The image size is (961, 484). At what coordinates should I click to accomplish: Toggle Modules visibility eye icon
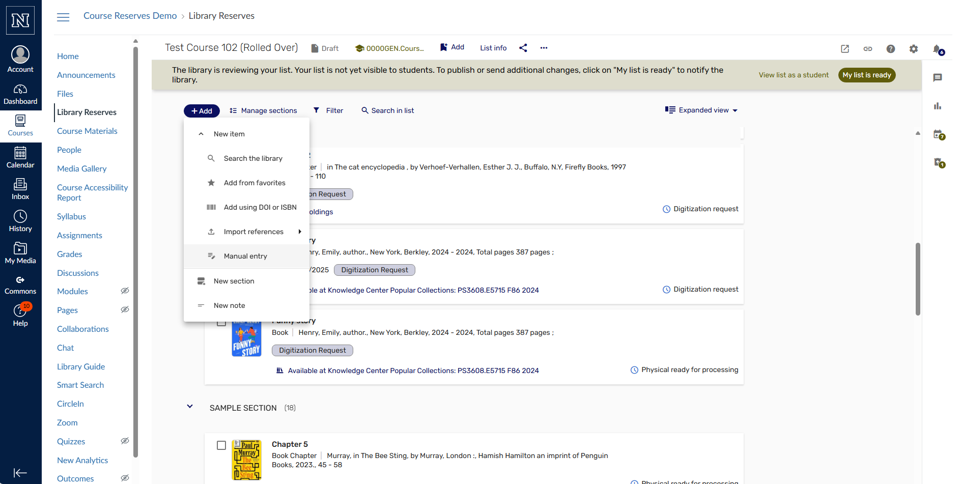tap(125, 291)
